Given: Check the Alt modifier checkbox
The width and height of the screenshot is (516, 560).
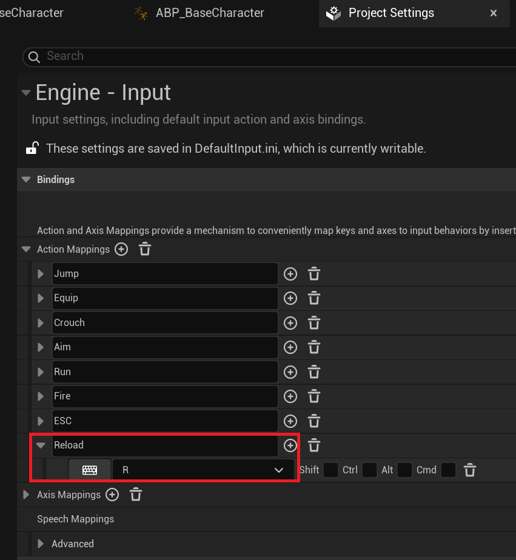Looking at the screenshot, I should (x=404, y=470).
